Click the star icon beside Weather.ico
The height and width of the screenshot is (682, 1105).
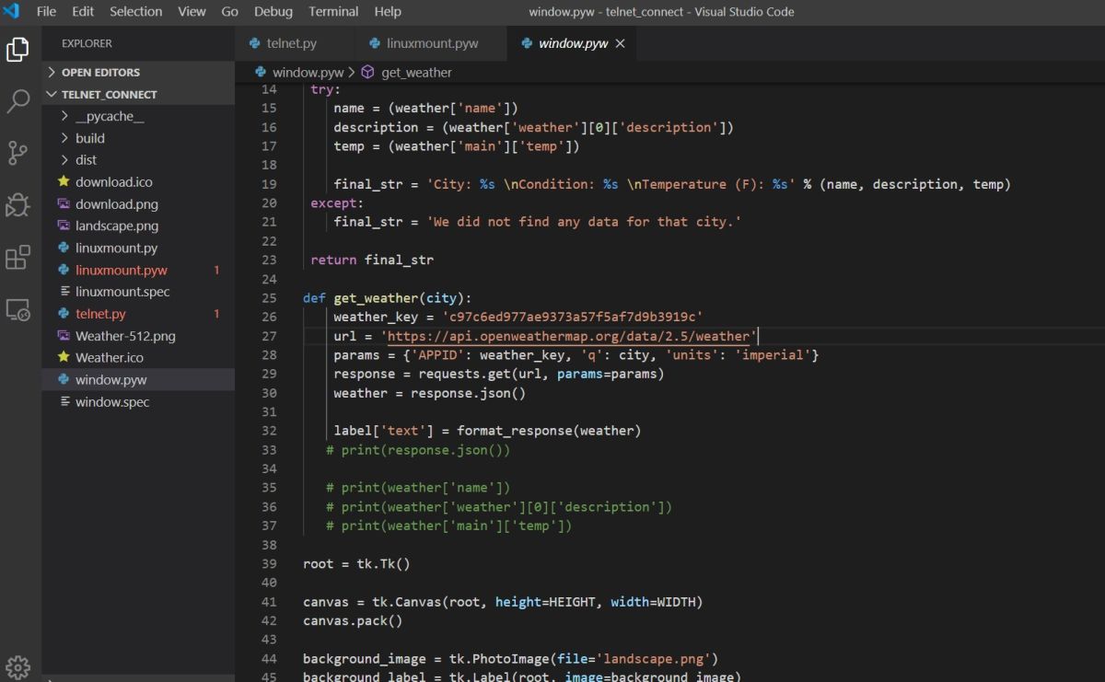point(64,357)
